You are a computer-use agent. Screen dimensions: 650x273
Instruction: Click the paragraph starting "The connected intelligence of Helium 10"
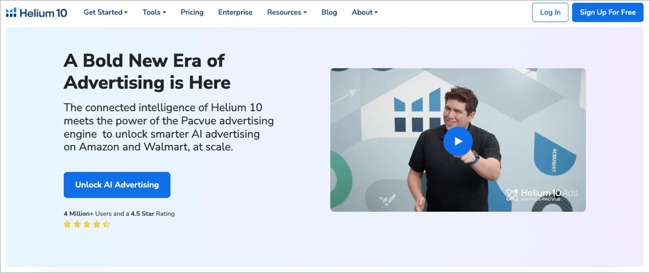coord(169,126)
